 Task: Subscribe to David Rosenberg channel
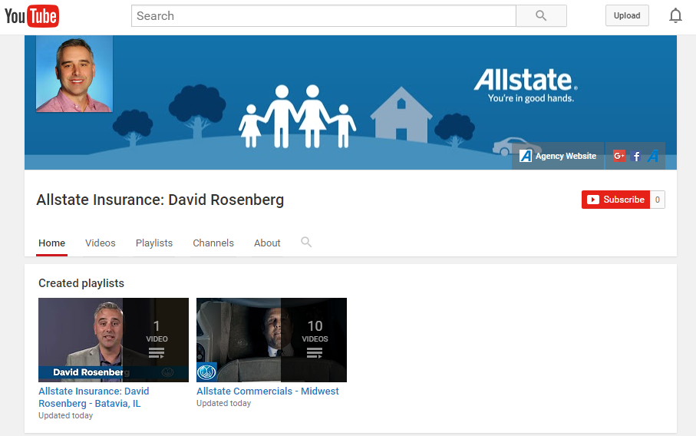615,200
